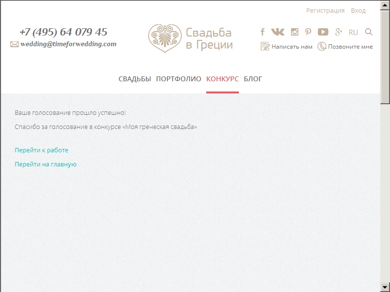This screenshot has height=292, width=390.
Task: Click the scrollbar up arrow
Action: (x=385, y=6)
